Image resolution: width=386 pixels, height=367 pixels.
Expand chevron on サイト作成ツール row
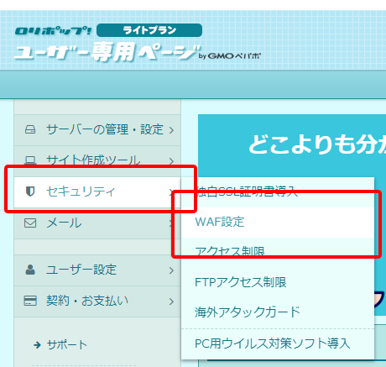pos(171,161)
